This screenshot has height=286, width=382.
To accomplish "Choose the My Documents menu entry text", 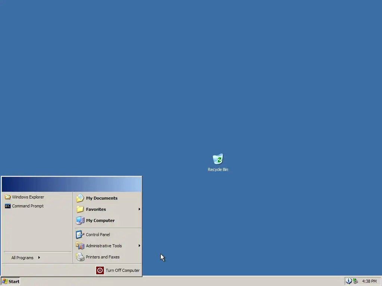I will click(x=102, y=198).
